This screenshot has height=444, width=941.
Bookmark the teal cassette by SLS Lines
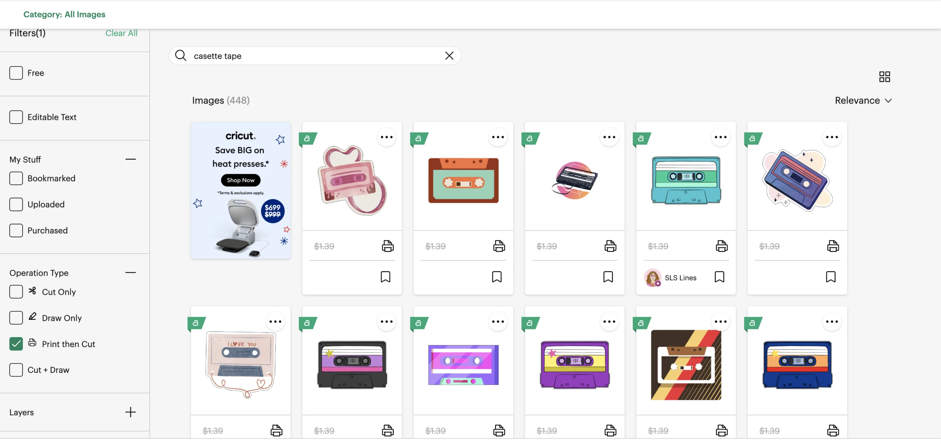719,277
